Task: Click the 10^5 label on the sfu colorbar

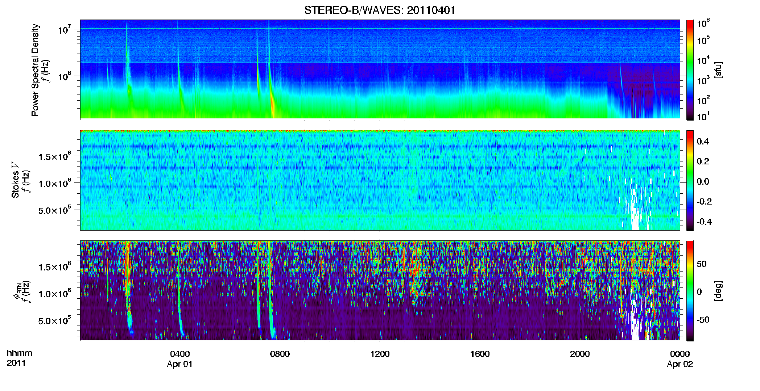Action: click(703, 40)
